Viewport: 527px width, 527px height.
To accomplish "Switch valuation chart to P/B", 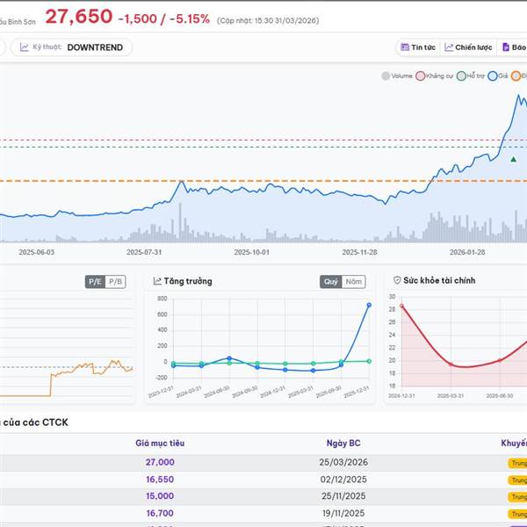I will 115,281.
